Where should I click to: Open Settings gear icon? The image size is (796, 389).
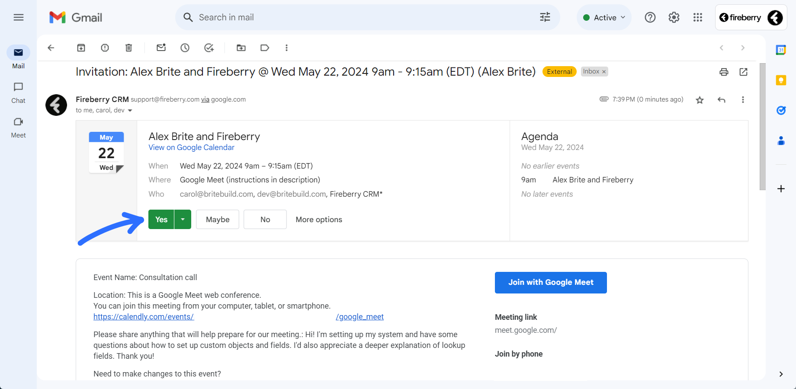click(674, 17)
